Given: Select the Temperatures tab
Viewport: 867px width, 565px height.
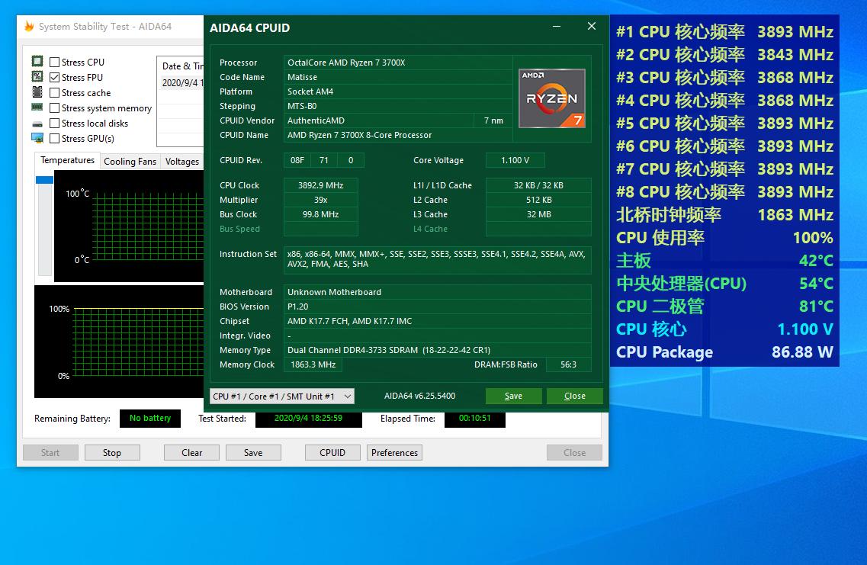Looking at the screenshot, I should click(68, 160).
